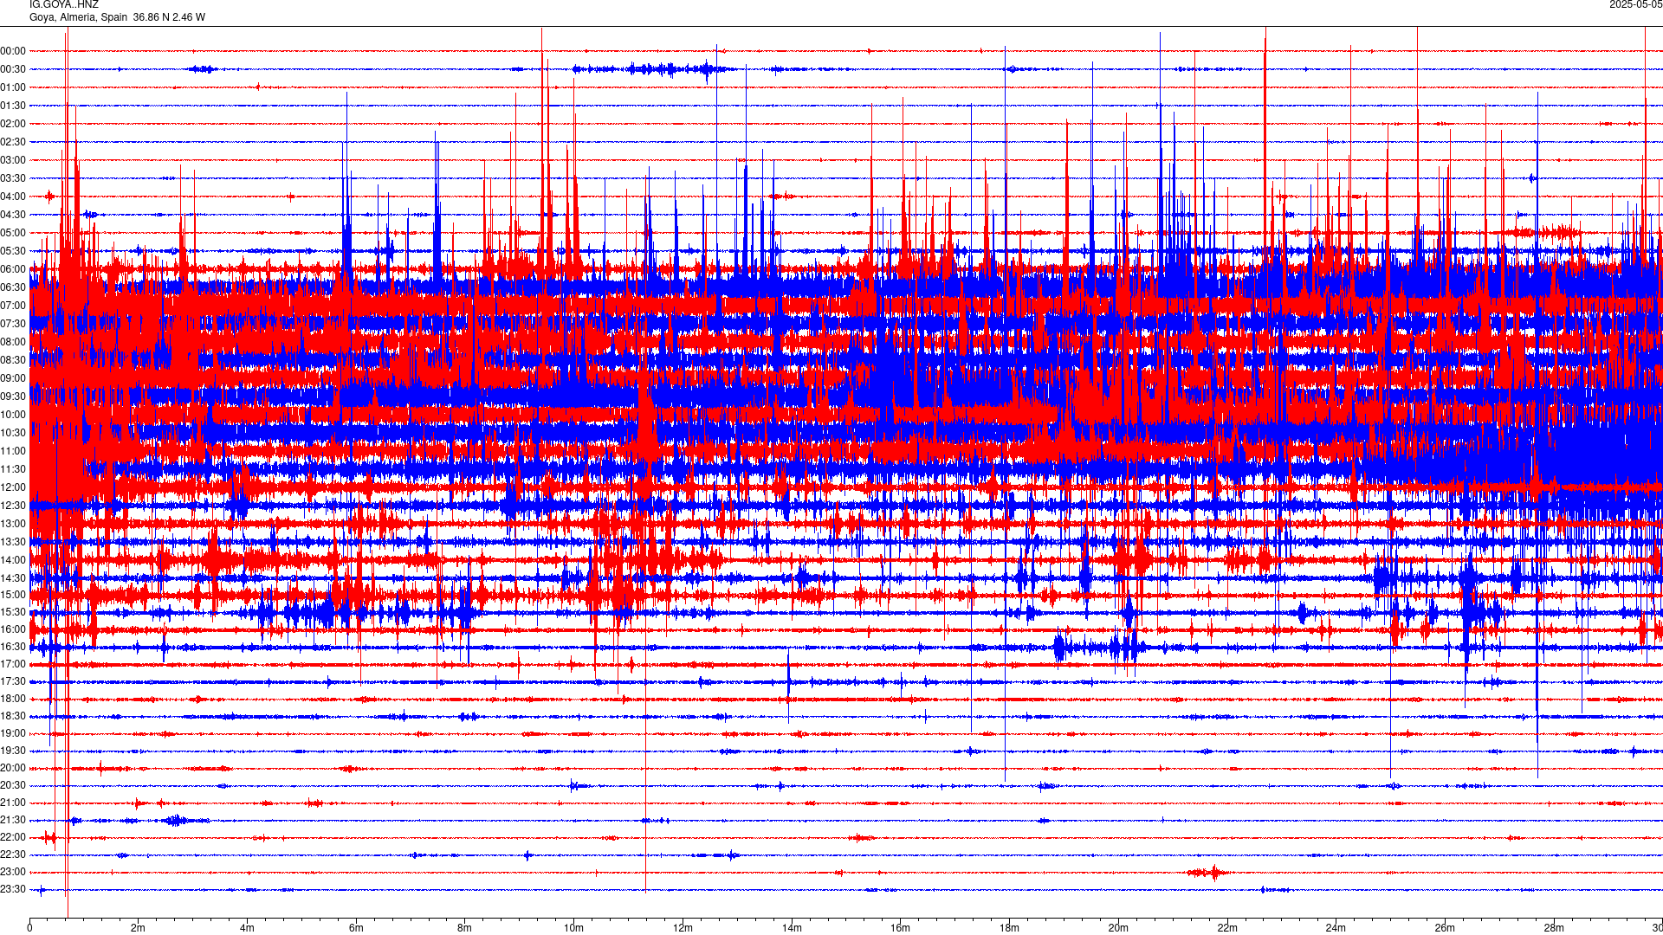
Task: Select the 22:30 time row label
Action: click(x=13, y=854)
